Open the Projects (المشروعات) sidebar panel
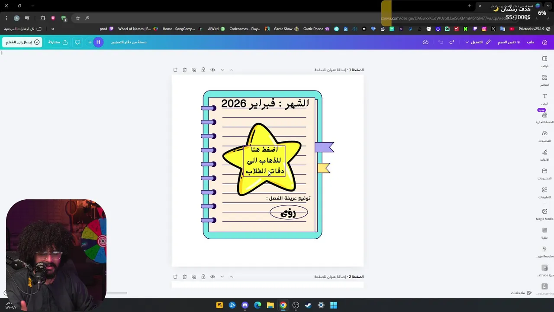Viewport: 554px width, 312px height. [544, 174]
